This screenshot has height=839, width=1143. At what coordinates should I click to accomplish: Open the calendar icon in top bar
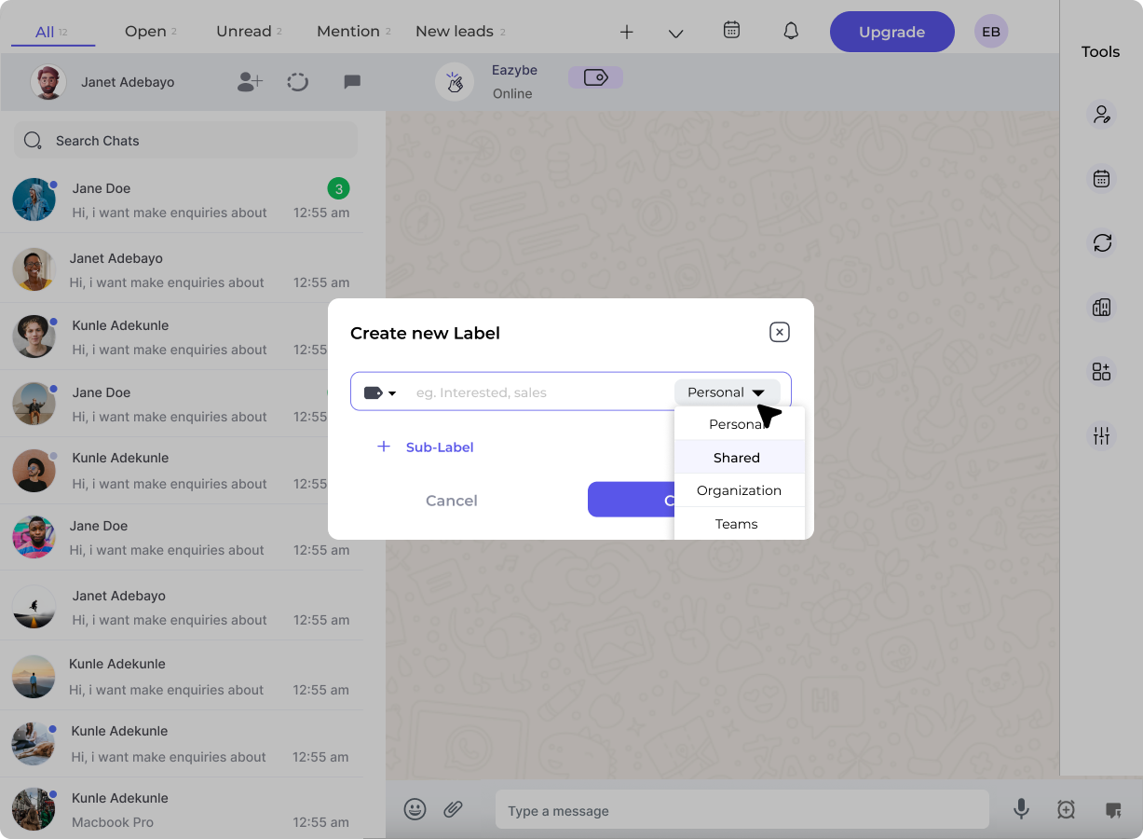coord(732,30)
